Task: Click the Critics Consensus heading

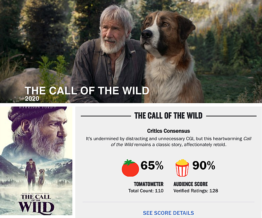Action: (168, 131)
